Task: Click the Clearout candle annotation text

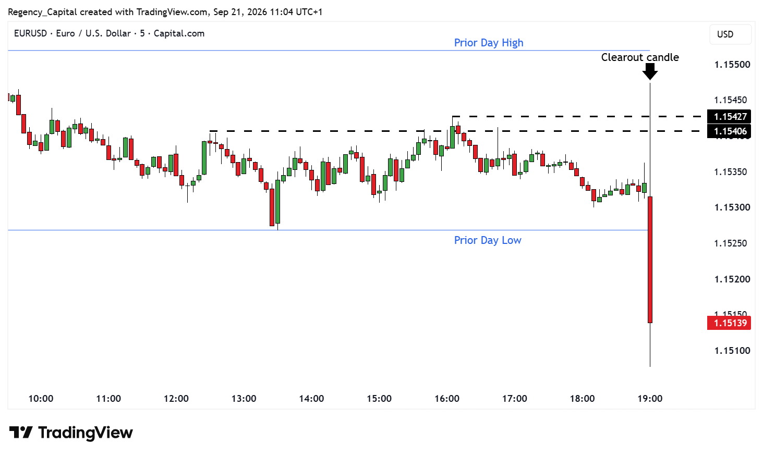Action: click(x=640, y=57)
